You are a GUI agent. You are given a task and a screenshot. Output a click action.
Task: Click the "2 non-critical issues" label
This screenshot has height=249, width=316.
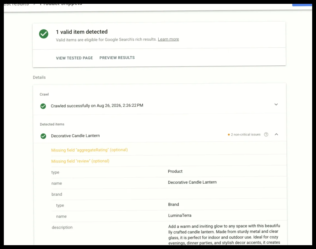tap(246, 134)
